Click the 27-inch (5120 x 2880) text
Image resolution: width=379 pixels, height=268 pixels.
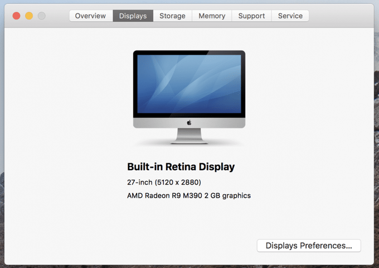click(x=164, y=183)
